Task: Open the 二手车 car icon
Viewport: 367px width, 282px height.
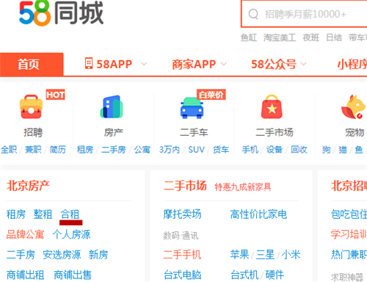Action: [x=192, y=108]
